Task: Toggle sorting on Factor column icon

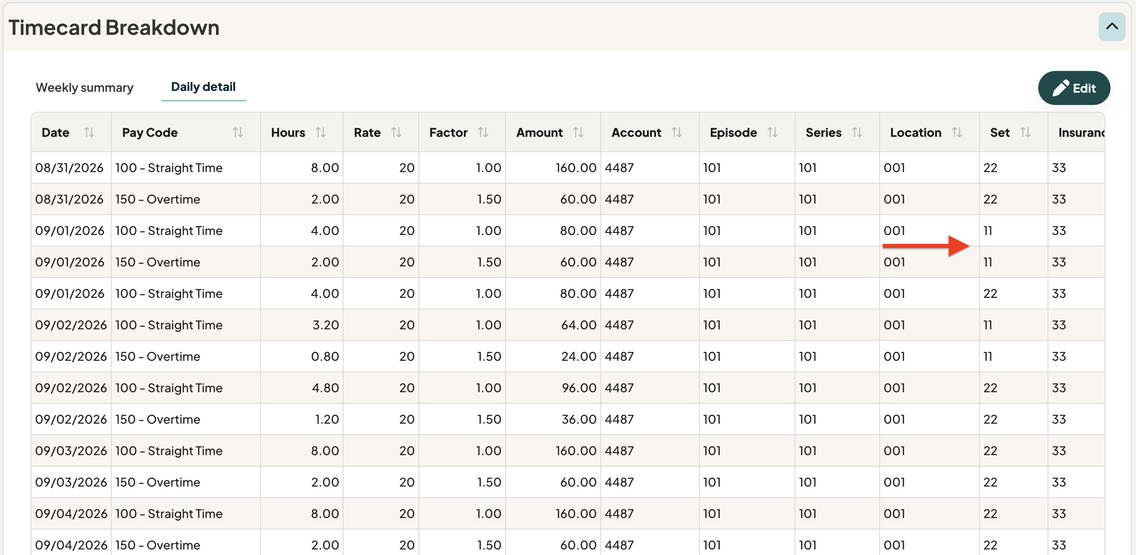Action: tap(483, 132)
